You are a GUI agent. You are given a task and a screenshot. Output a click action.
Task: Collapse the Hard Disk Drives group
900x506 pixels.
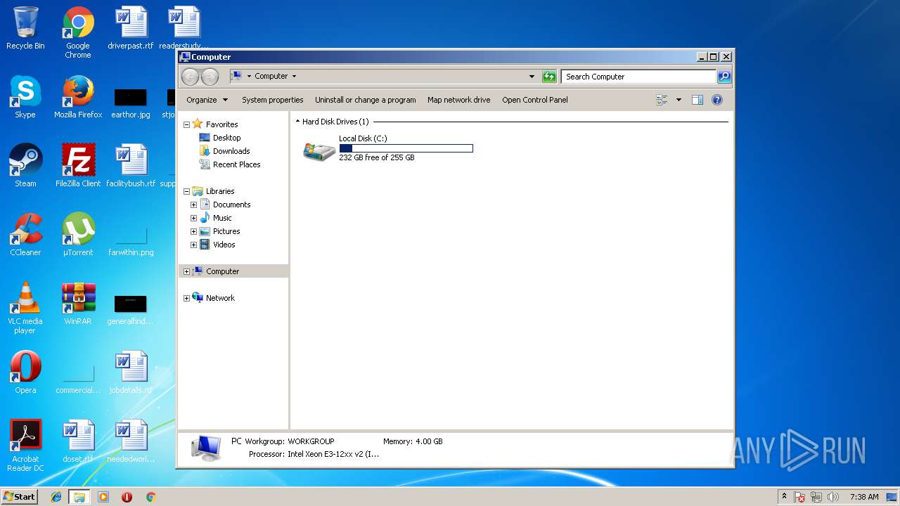pos(297,122)
